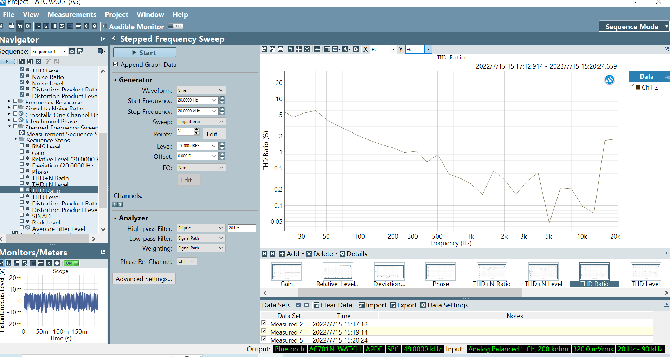Export the data sets
This screenshot has height=357, width=670.
tap(404, 305)
